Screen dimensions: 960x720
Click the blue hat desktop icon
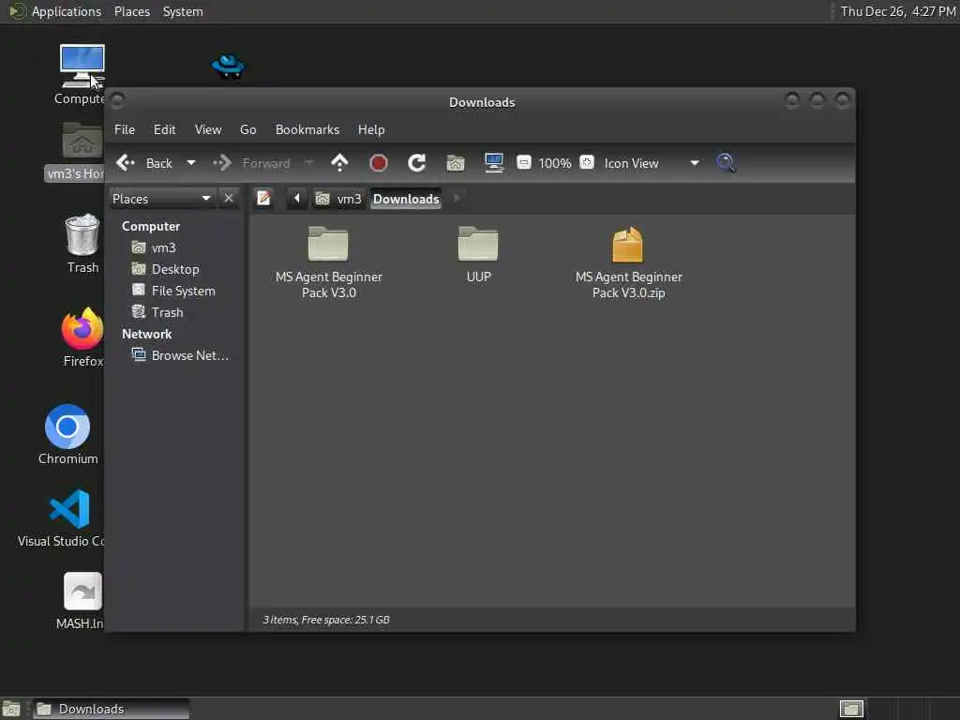click(x=228, y=67)
